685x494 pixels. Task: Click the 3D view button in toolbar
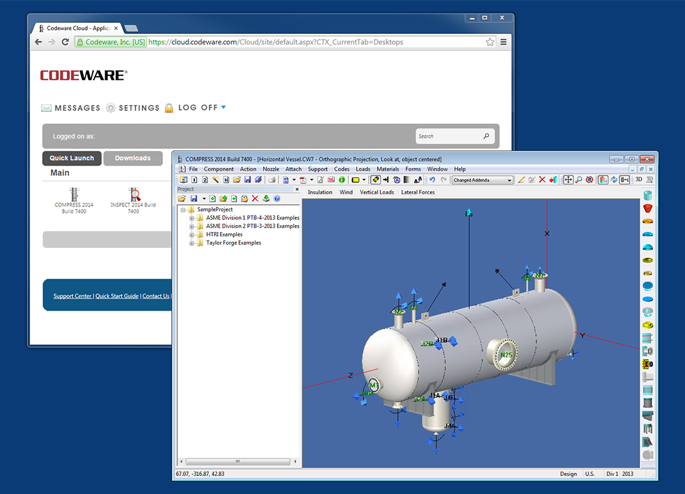pyautogui.click(x=639, y=180)
